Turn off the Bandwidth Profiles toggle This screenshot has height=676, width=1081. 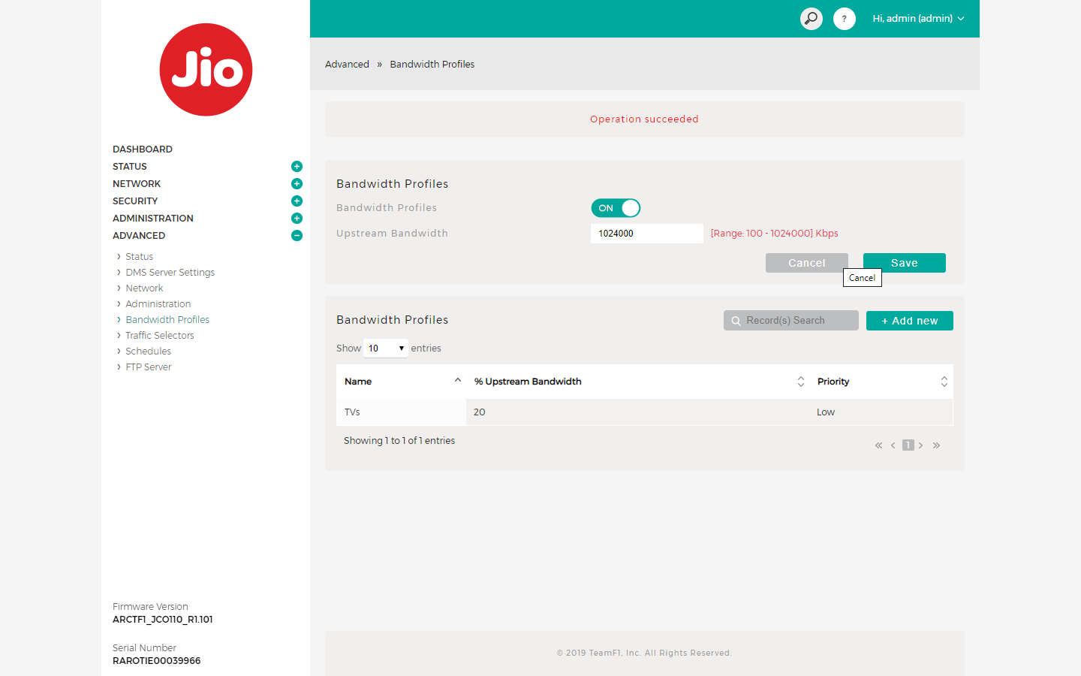click(616, 208)
